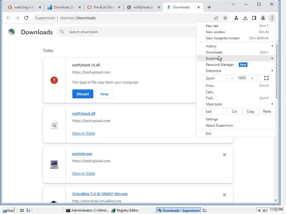Image resolution: width=286 pixels, height=214 pixels.
Task: Click Copy in the Edit row
Action: point(251,111)
